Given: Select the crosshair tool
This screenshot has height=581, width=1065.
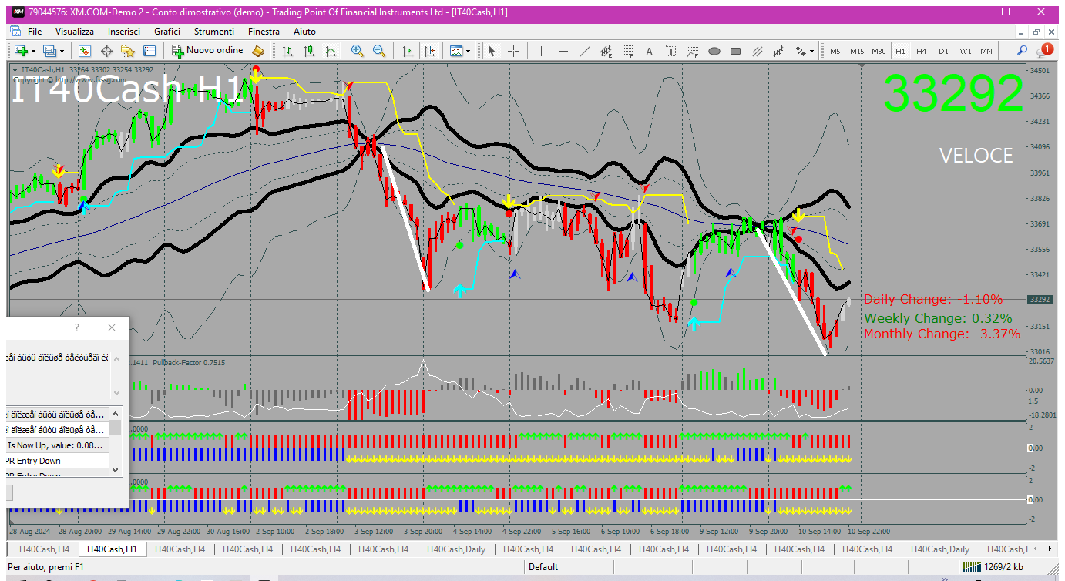Looking at the screenshot, I should tap(513, 51).
